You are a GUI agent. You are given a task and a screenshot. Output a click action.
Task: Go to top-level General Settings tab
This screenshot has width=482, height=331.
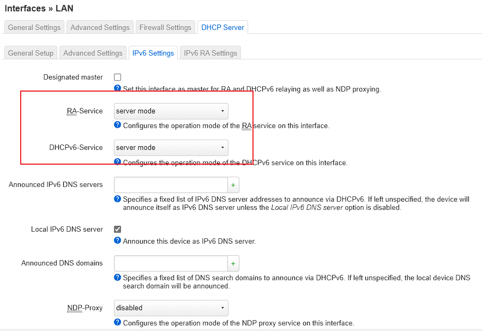pyautogui.click(x=34, y=27)
